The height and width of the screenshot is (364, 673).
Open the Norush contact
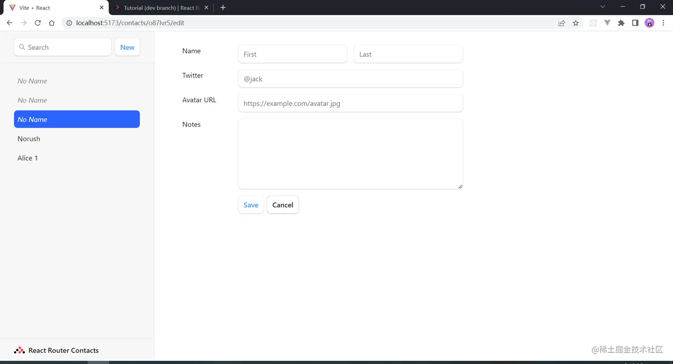[x=28, y=138]
